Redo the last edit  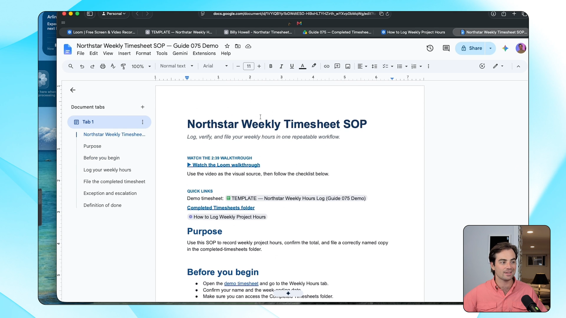click(92, 66)
